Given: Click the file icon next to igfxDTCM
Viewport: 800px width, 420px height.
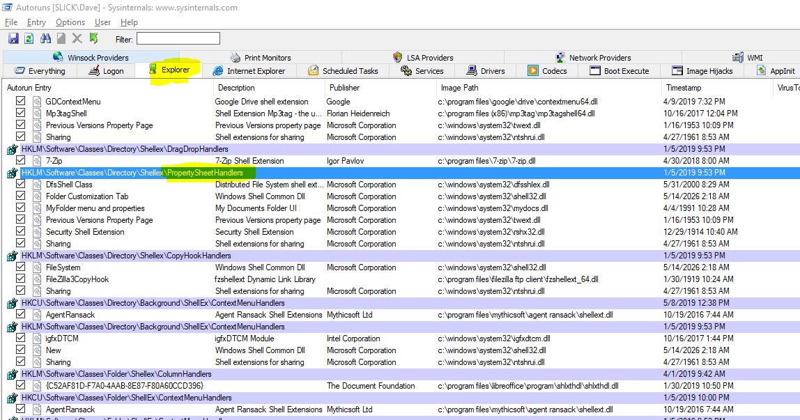Looking at the screenshot, I should (37, 339).
